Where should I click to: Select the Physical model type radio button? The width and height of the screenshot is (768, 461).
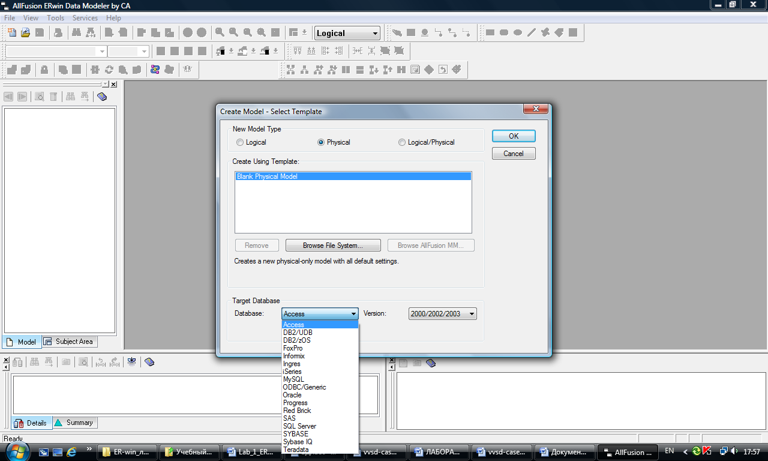coord(321,142)
